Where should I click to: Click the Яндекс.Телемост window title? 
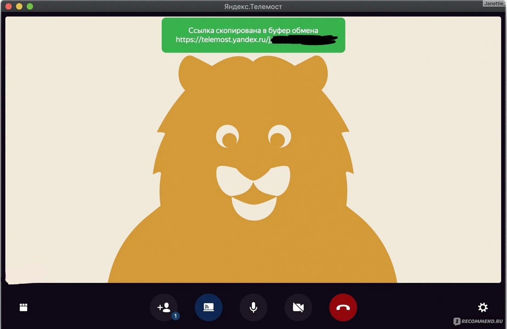click(253, 7)
